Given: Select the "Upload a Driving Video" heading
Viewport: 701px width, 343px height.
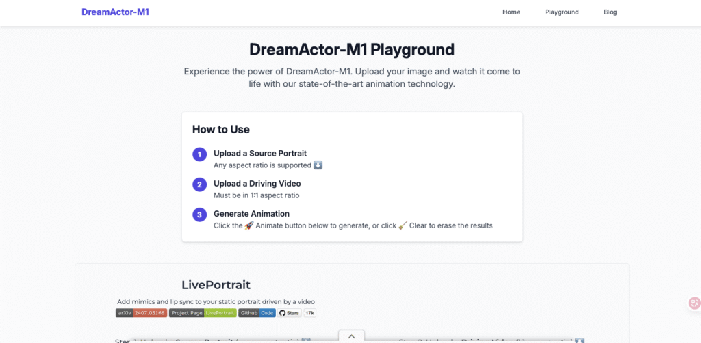Looking at the screenshot, I should [x=257, y=183].
